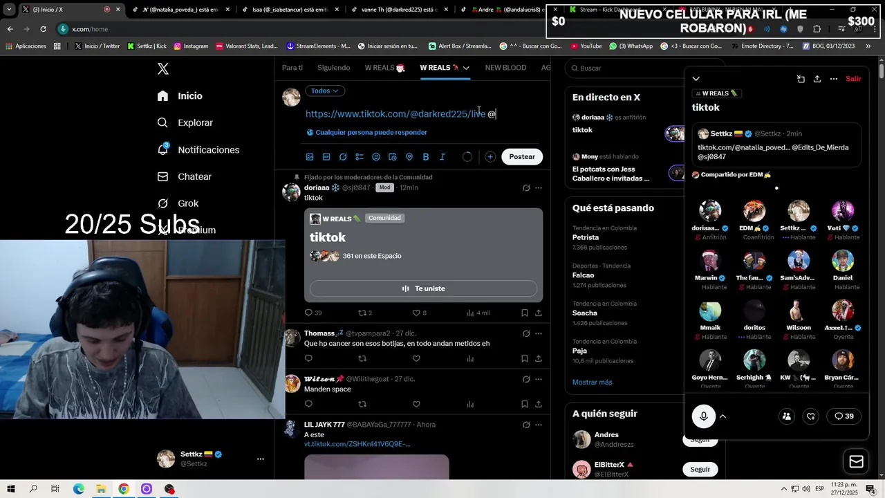Screen dimensions: 885x498
Task: Open the Todos audience dropdown
Action: [x=324, y=91]
